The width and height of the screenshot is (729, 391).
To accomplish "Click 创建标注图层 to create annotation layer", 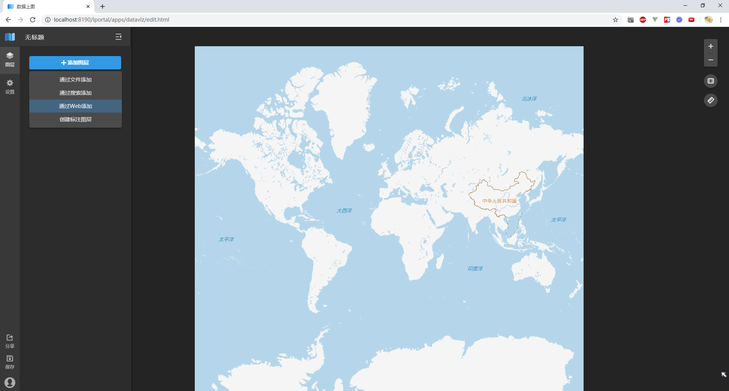I will pyautogui.click(x=75, y=119).
